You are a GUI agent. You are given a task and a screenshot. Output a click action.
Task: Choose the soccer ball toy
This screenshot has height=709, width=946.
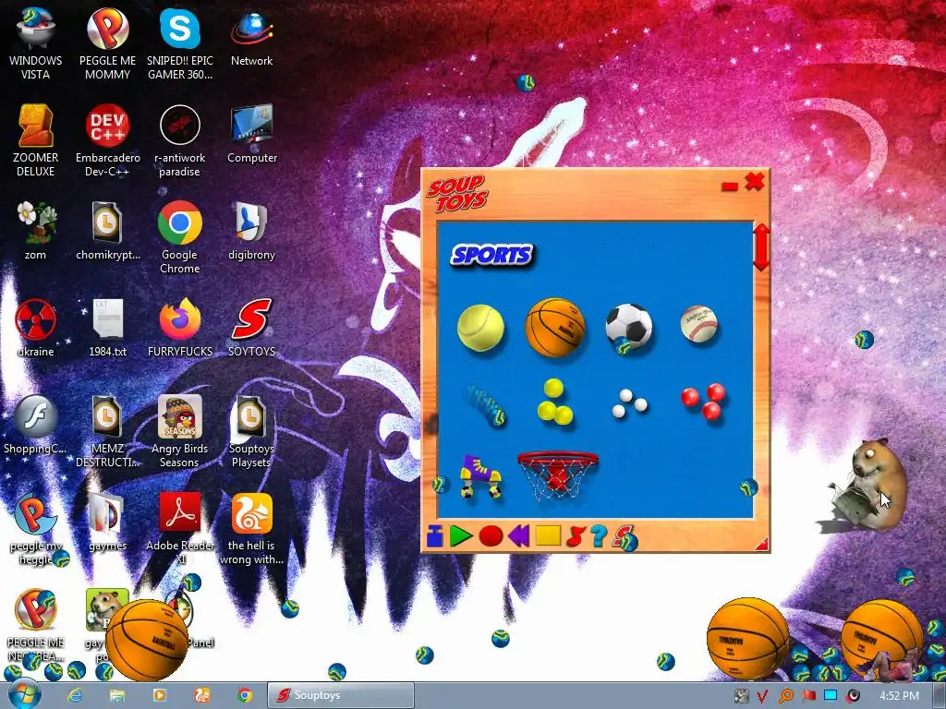[x=628, y=326]
